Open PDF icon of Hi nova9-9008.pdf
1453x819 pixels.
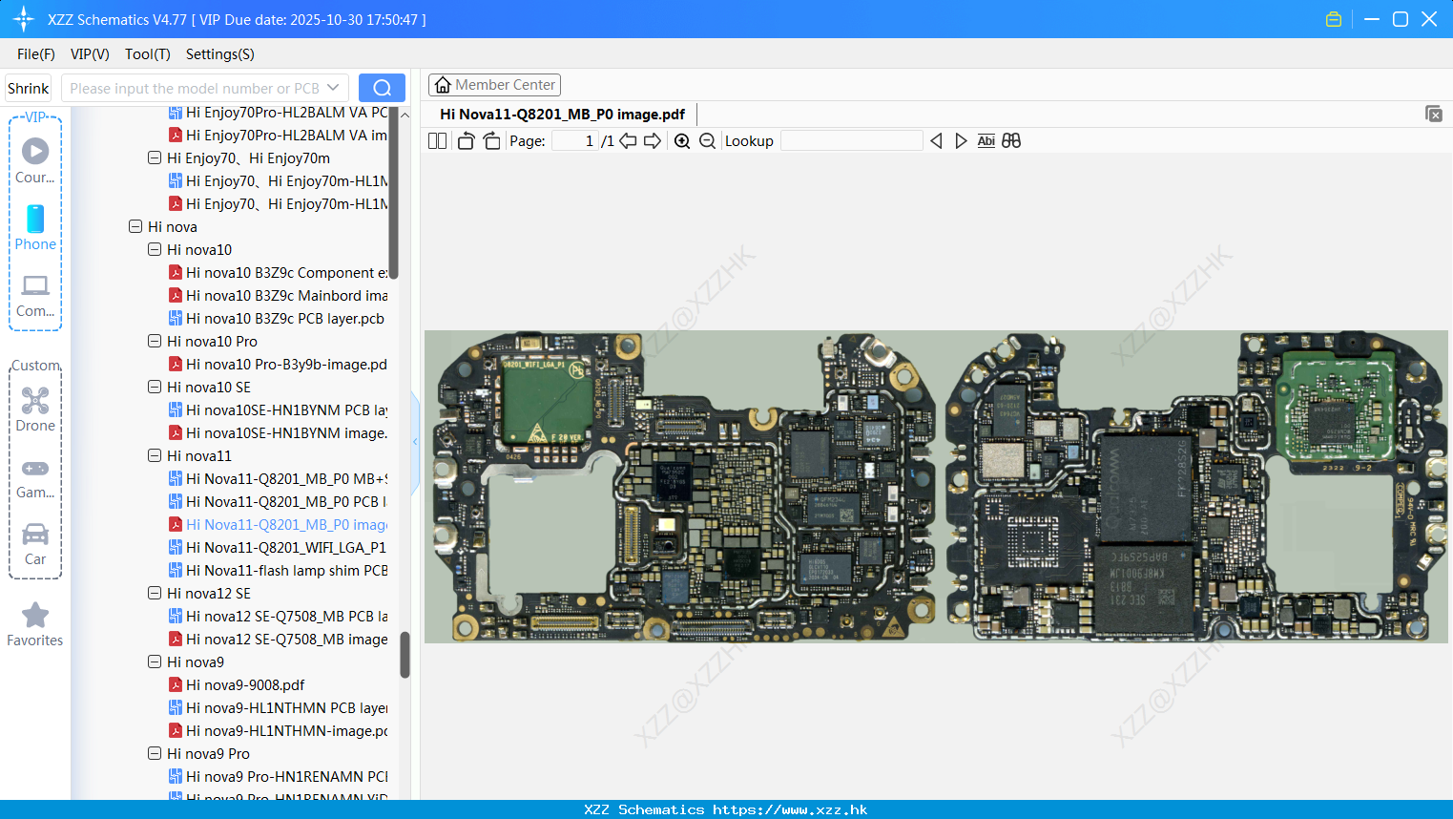176,684
